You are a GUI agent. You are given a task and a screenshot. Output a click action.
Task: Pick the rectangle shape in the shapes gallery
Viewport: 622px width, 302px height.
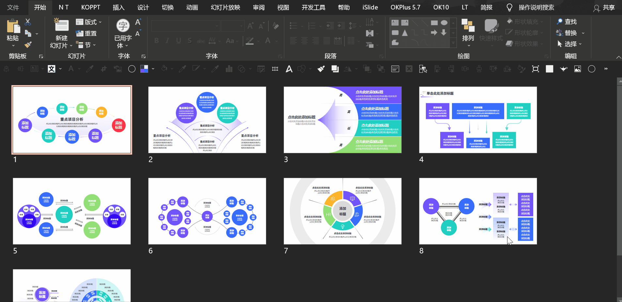pos(434,23)
